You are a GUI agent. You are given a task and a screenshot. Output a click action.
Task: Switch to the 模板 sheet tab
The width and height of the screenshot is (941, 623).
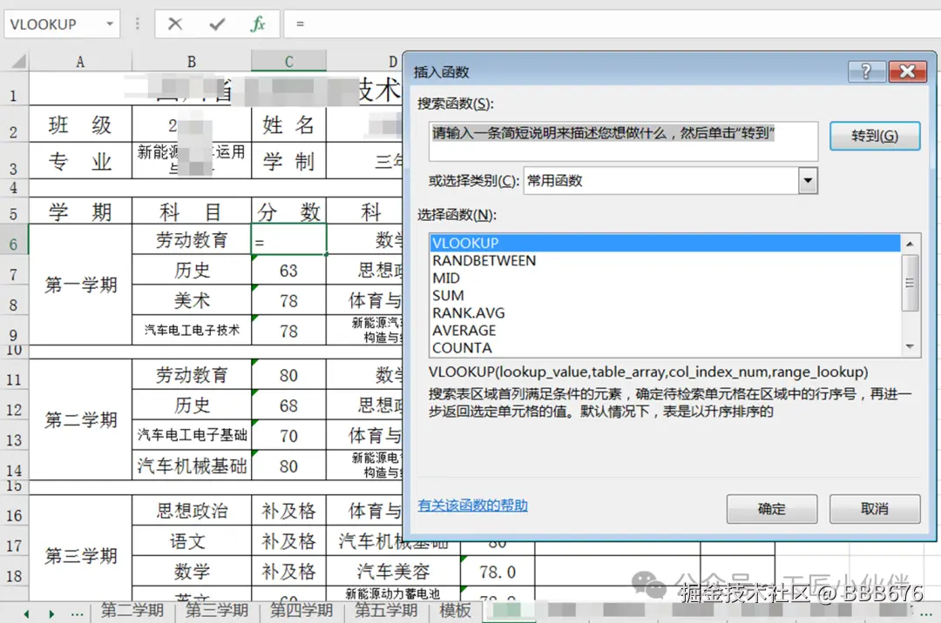[454, 612]
